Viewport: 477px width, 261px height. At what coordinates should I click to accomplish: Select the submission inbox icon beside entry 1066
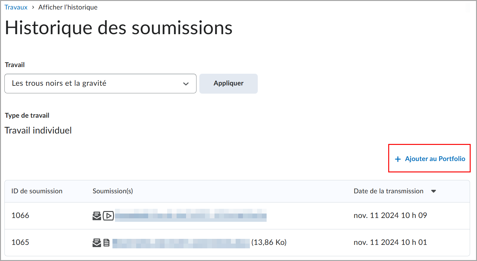97,215
